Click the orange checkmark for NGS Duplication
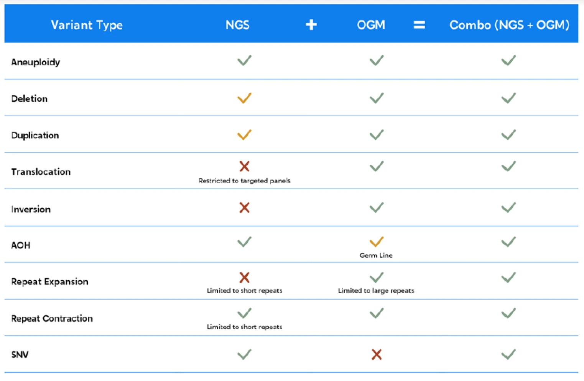584x381 pixels. (244, 135)
